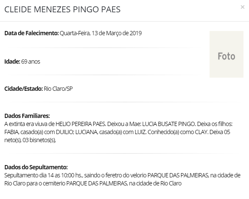
Task: Close the obituary dialog with the X
Action: coord(242,7)
